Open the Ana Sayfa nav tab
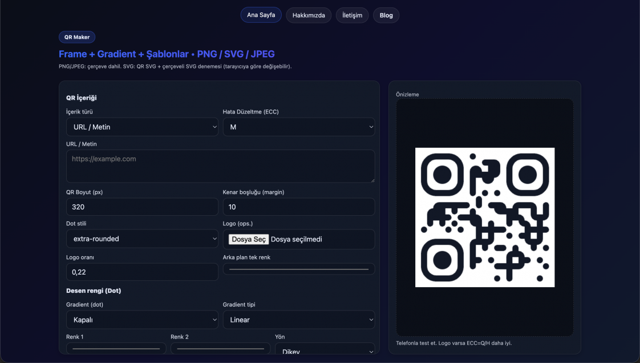This screenshot has height=363, width=640. click(261, 15)
